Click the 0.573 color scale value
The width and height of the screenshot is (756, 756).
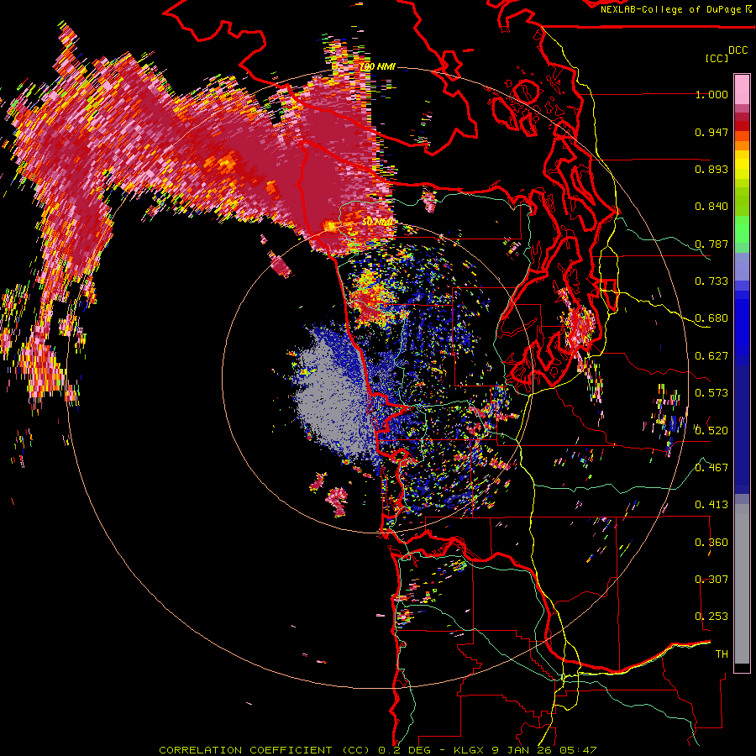pos(711,393)
